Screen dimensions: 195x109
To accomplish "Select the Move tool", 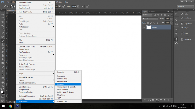I will click(x=3, y=15).
